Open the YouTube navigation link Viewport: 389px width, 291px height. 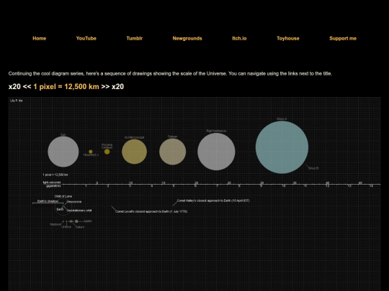(x=86, y=38)
